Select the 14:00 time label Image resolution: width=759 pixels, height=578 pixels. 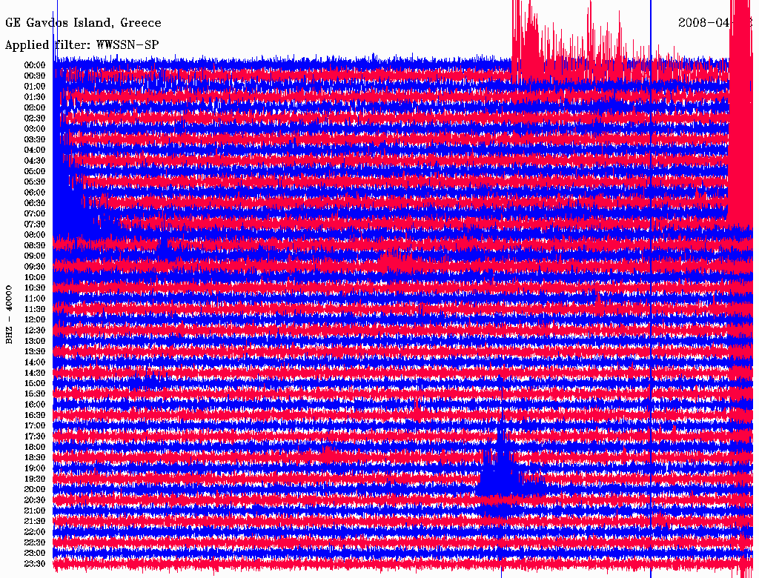pyautogui.click(x=34, y=362)
